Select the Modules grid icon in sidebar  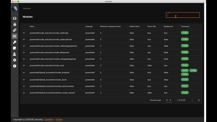(15, 36)
